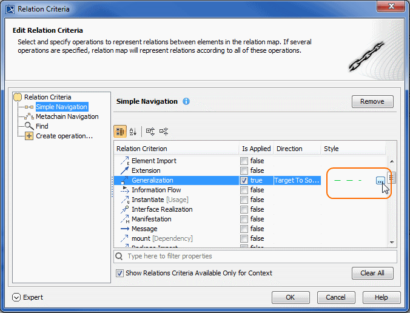The image size is (410, 313).
Task: Close the Relation Criteria dialog
Action: tap(391, 6)
